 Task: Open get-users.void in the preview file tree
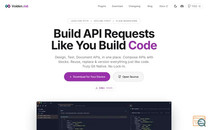[x=47, y=115]
